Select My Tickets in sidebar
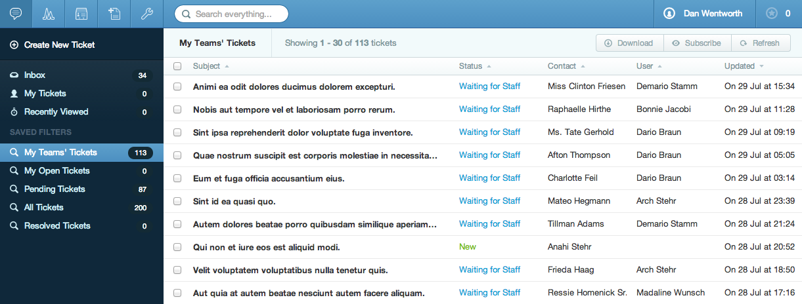This screenshot has height=304, width=802. coord(81,94)
